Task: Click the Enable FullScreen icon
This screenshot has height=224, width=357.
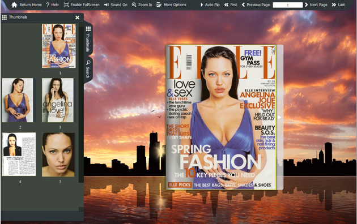Action: (x=66, y=5)
